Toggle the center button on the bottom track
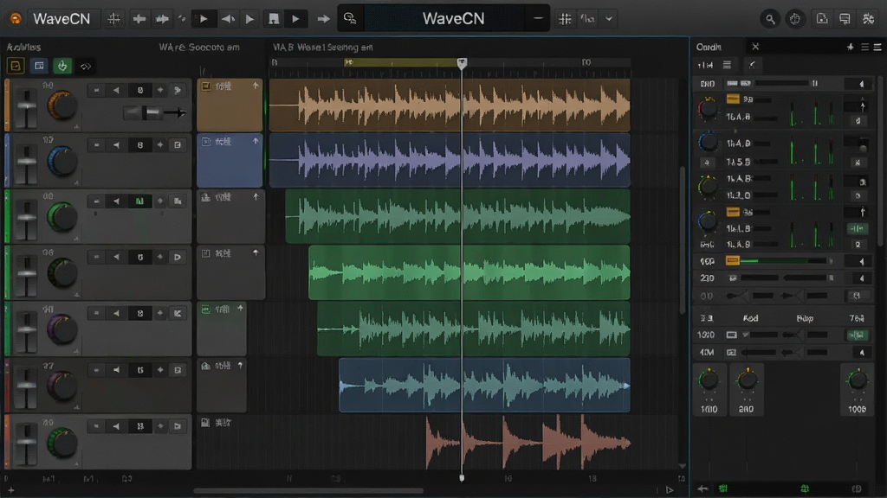This screenshot has width=887, height=498. 139,425
